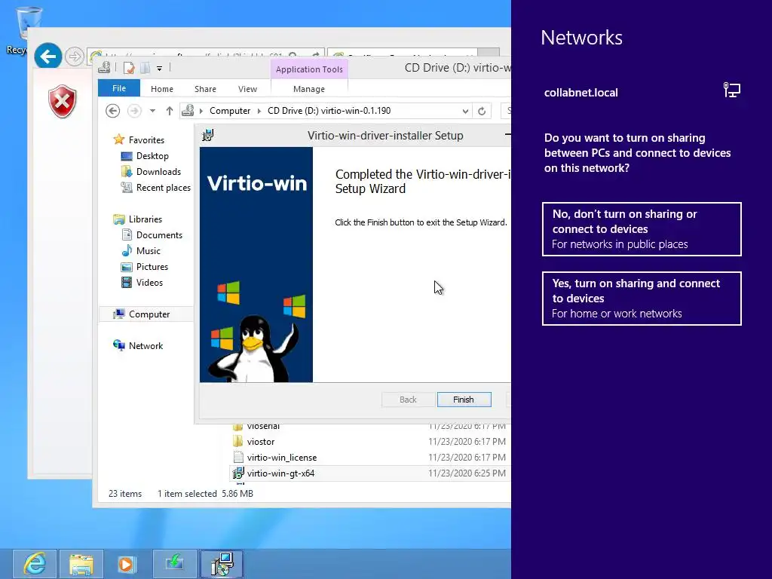This screenshot has height=579, width=772.
Task: Select the virtio-win-gt-x64 file name
Action: [280, 473]
